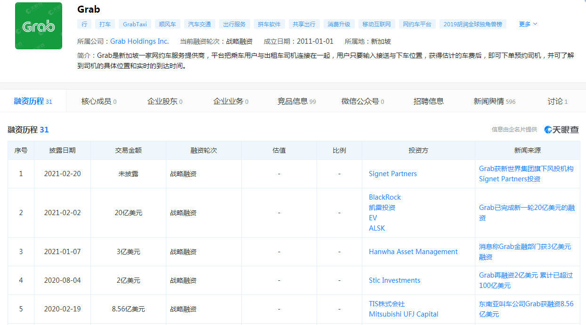Image resolution: width=586 pixels, height=325 pixels.
Task: Open the Stic Investments investor link
Action: [x=395, y=280]
